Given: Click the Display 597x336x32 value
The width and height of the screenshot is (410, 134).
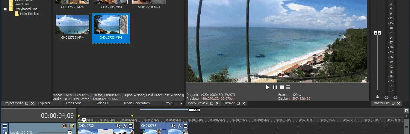Looking at the screenshot, I should [301, 99].
